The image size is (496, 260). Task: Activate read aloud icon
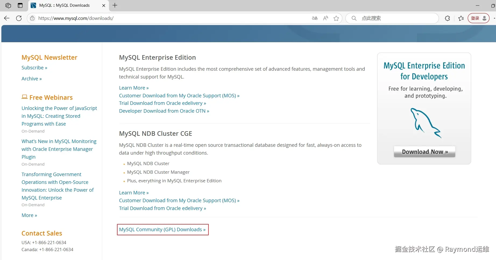pos(325,18)
